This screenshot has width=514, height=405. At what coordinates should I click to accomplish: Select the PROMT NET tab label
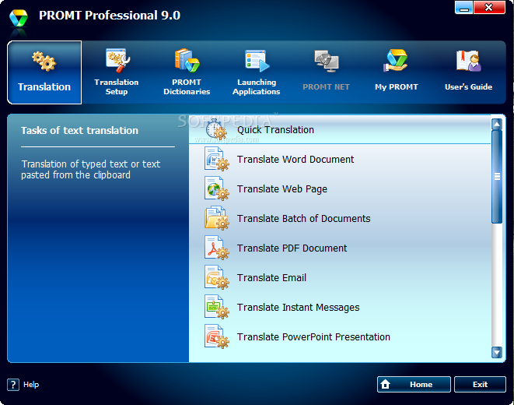pos(326,87)
